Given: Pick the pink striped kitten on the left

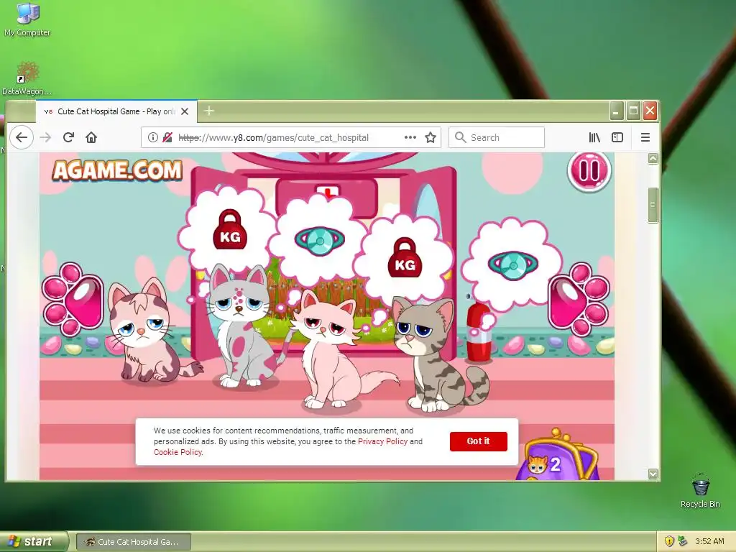Looking at the screenshot, I should (144, 329).
